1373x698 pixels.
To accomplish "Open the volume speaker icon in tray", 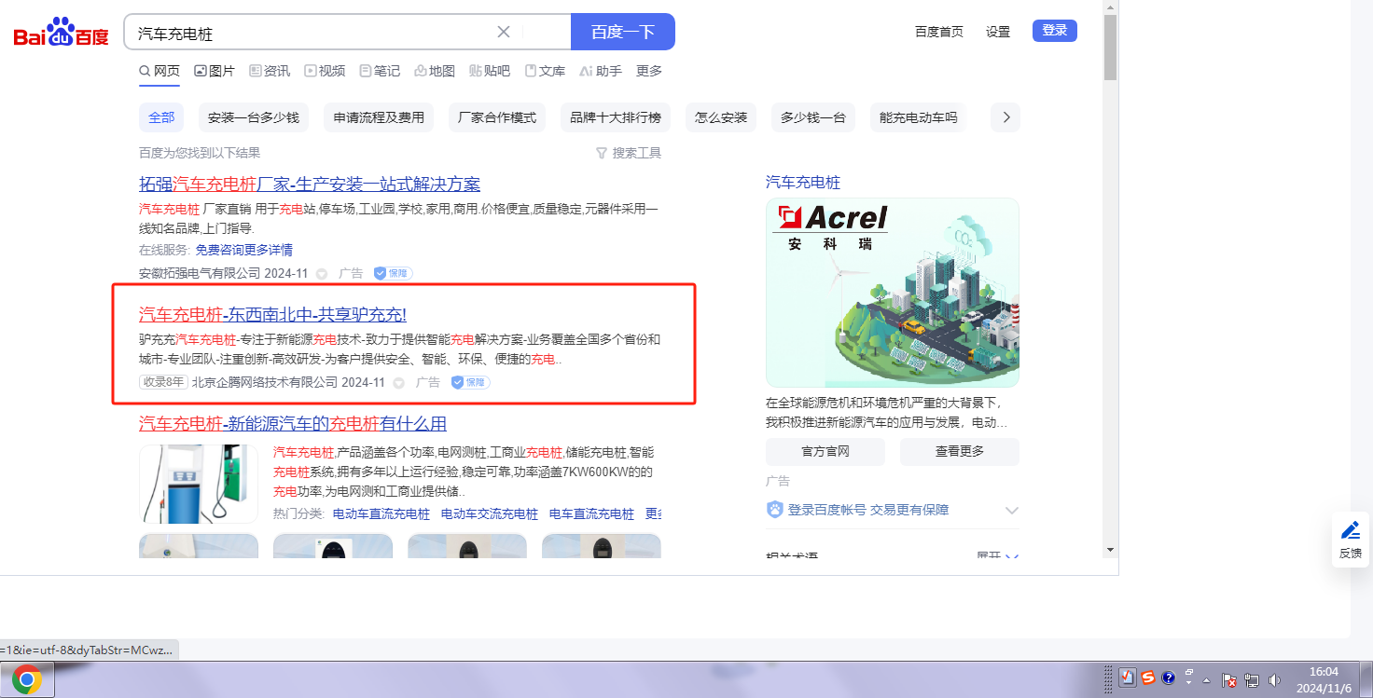I will pos(1274,680).
